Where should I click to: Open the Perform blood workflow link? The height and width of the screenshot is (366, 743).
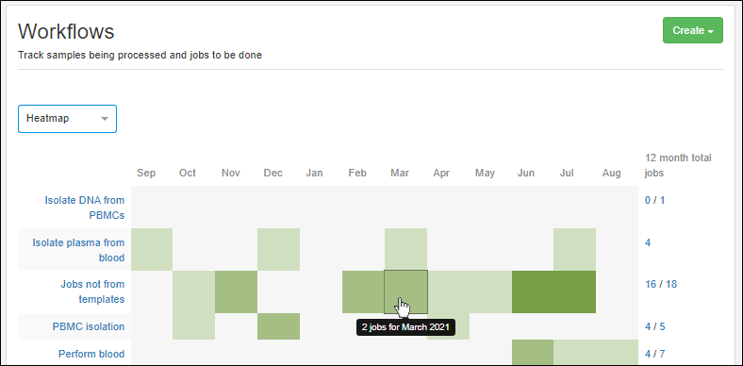tap(91, 354)
